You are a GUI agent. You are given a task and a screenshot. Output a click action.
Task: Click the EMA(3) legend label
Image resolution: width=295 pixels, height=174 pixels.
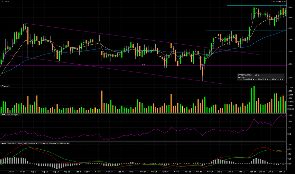point(261,79)
